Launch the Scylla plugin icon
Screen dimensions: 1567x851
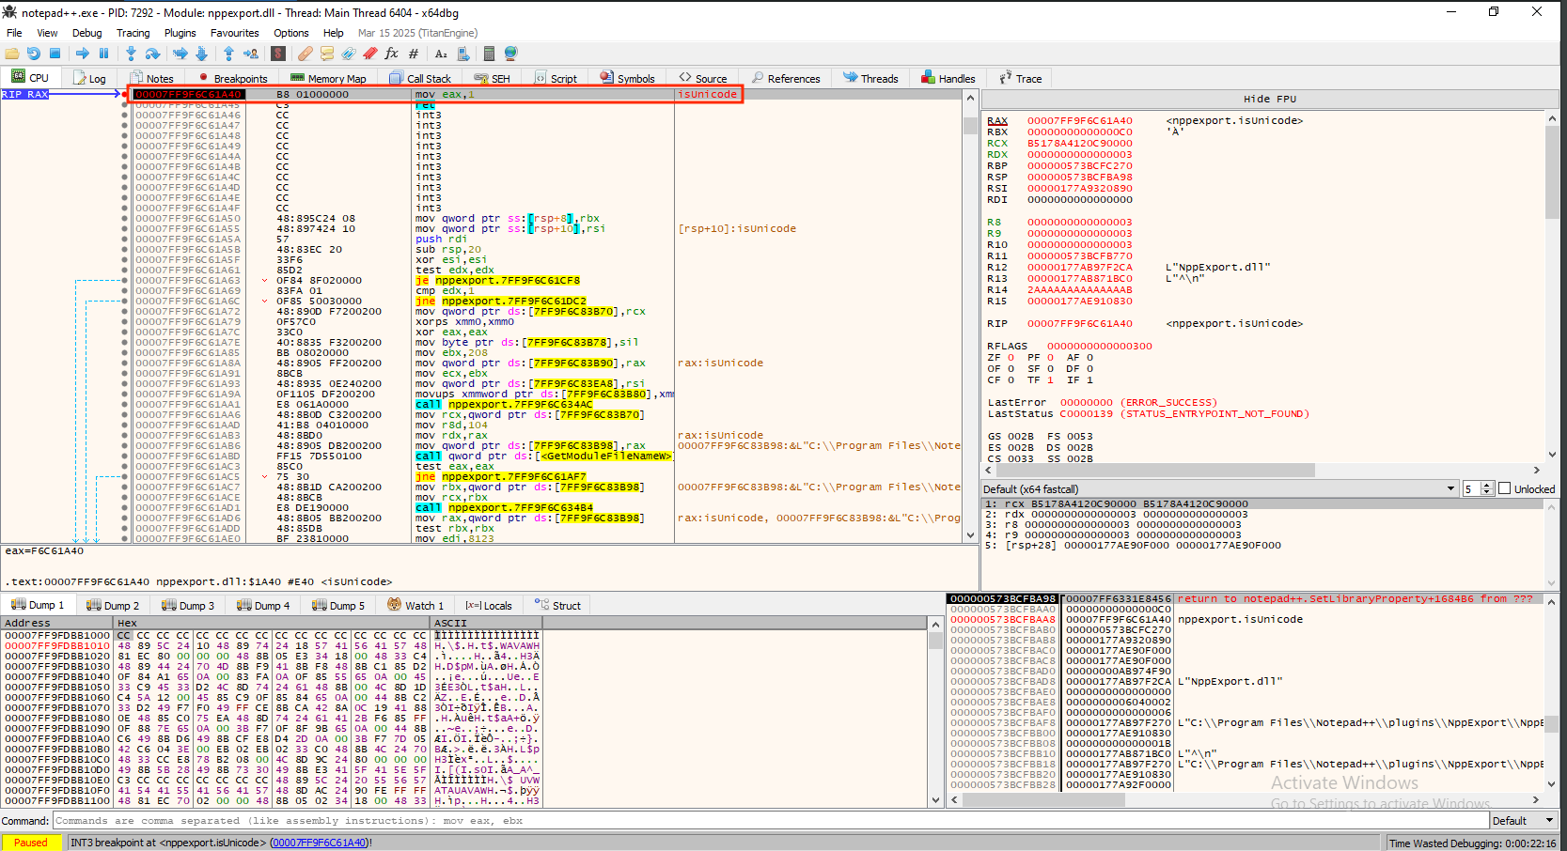click(x=277, y=54)
